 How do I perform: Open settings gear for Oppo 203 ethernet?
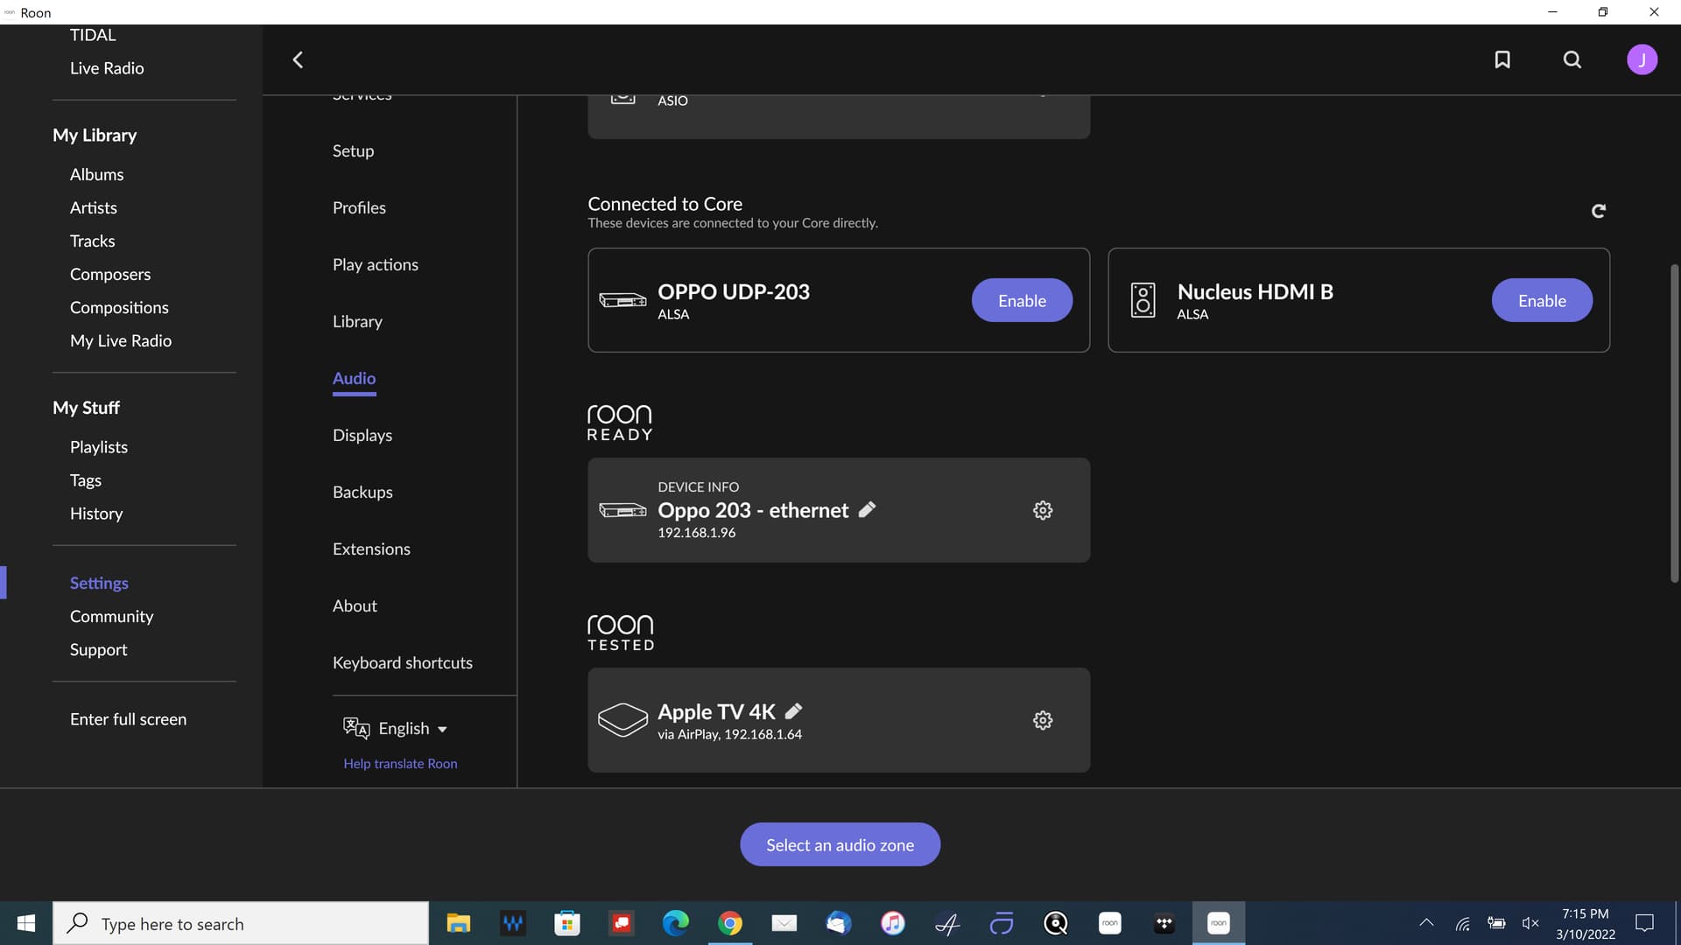point(1042,510)
